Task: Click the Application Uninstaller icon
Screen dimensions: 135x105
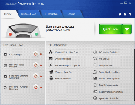Action: pos(95,98)
